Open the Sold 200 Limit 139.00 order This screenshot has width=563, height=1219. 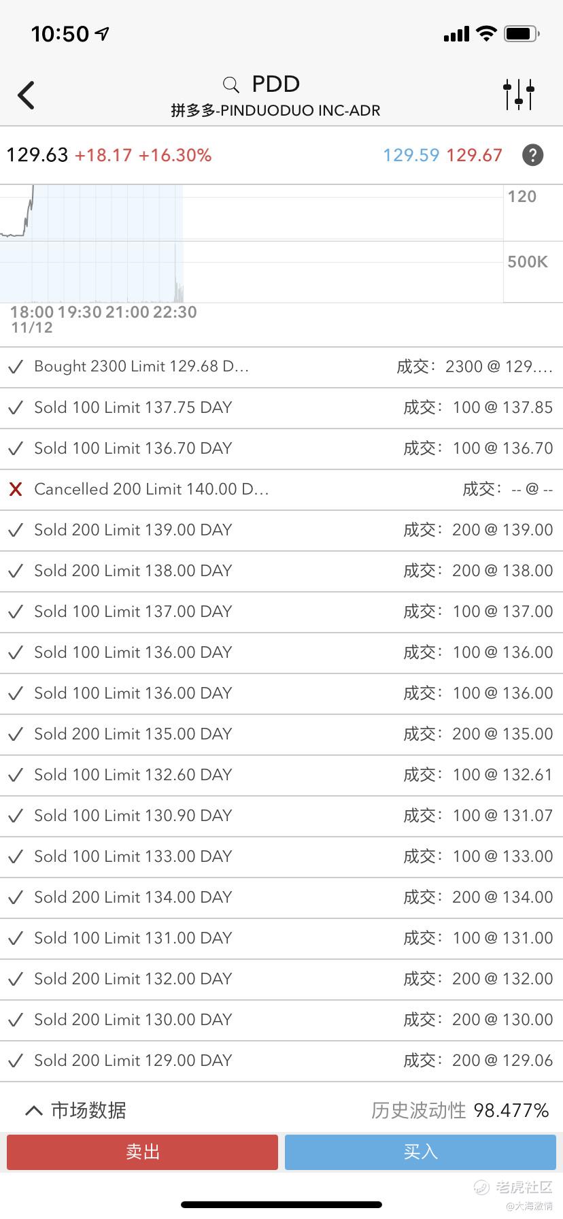click(x=281, y=530)
